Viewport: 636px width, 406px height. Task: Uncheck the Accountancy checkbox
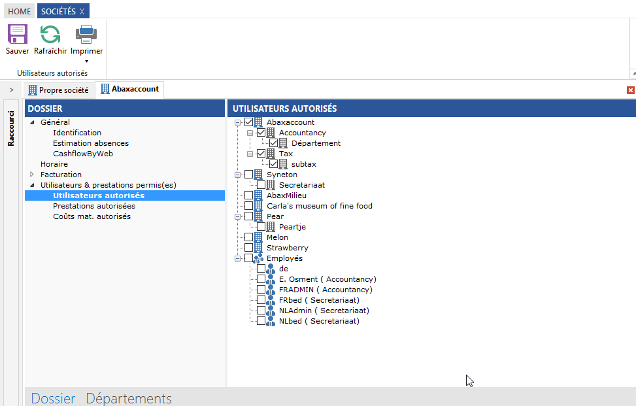click(261, 133)
